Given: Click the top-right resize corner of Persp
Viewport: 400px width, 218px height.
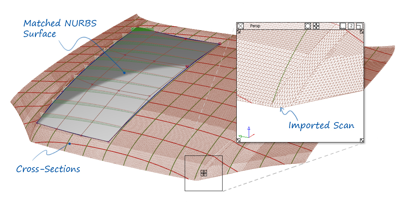Looking at the screenshot, I should tap(362, 32).
